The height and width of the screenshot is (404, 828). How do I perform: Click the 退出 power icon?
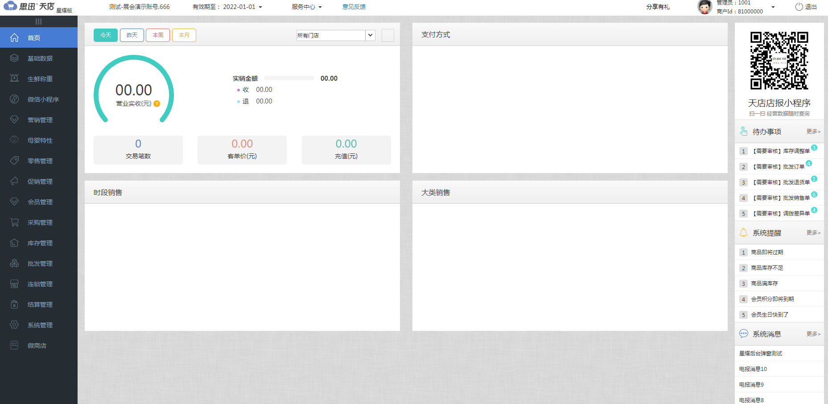coord(799,7)
